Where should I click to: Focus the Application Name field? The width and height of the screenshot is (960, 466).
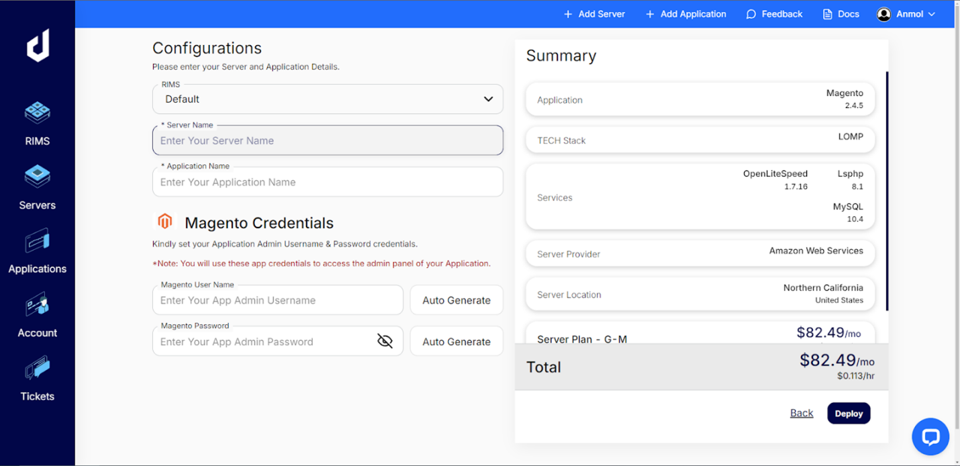coord(328,182)
